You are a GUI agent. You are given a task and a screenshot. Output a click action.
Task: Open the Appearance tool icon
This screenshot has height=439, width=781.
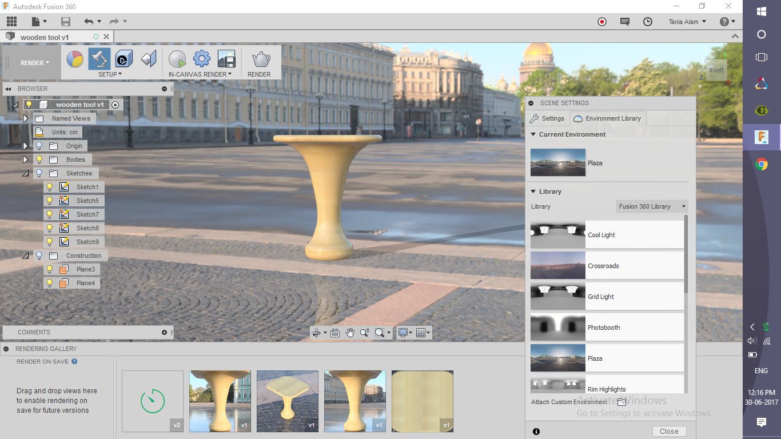[75, 59]
